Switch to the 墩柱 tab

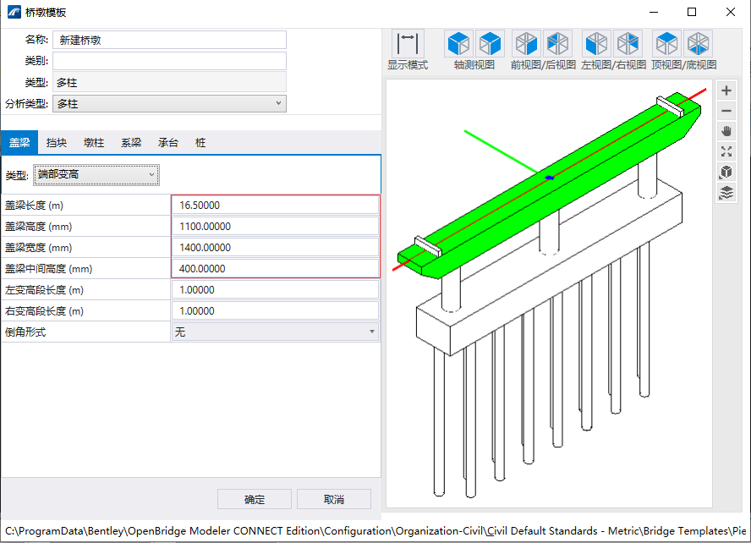(x=94, y=143)
